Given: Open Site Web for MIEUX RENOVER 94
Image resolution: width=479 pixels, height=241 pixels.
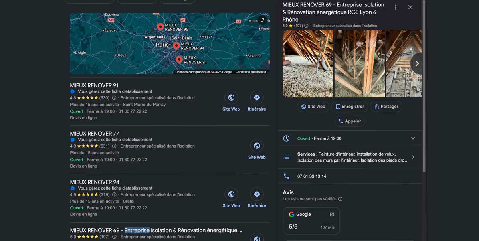Looking at the screenshot, I should click(x=231, y=198).
